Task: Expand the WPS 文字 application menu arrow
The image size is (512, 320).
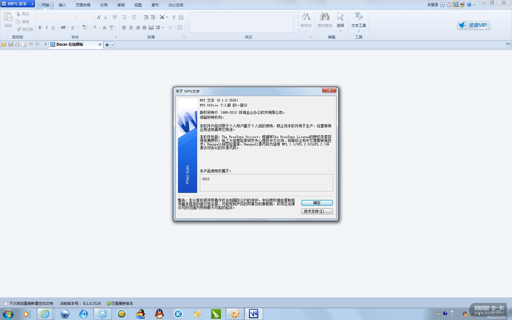Action: pyautogui.click(x=32, y=4)
